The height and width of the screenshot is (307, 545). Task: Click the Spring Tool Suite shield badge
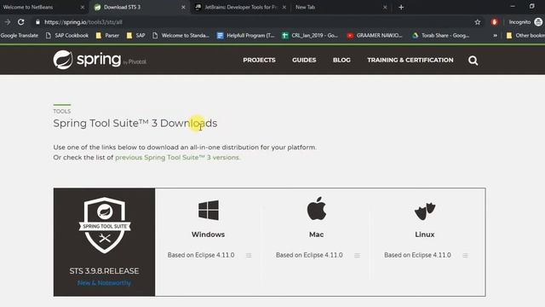104,225
